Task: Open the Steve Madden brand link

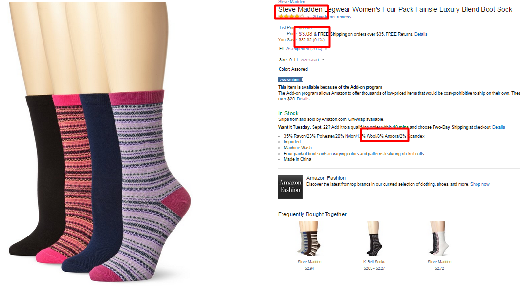Action: click(292, 2)
